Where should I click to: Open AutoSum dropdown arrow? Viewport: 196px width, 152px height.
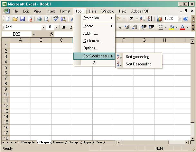[137, 19]
